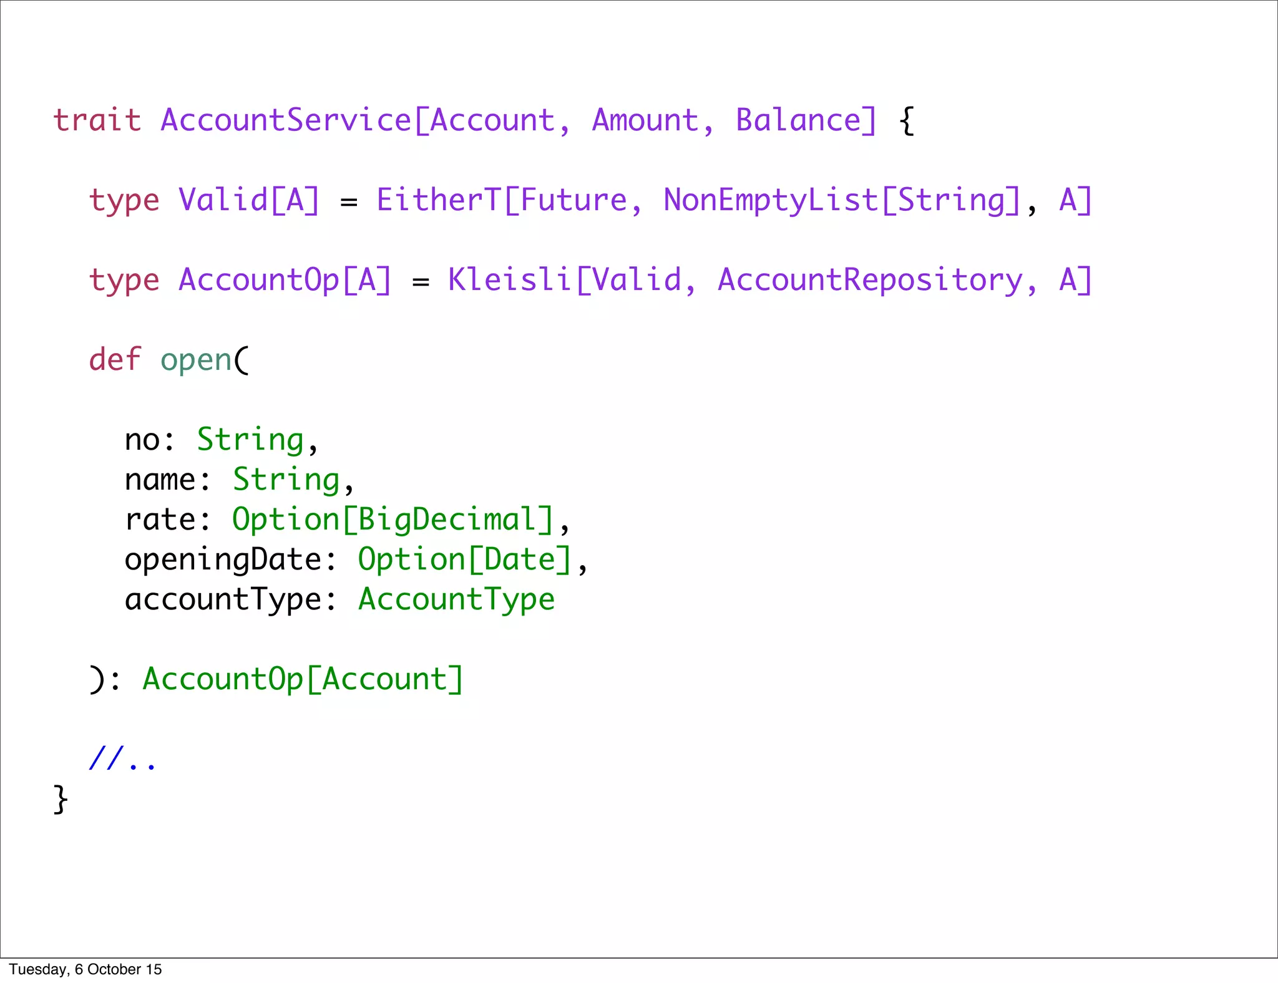This screenshot has height=983, width=1278.
Task: Click 'Valid[A]' in the type alias
Action: click(249, 200)
